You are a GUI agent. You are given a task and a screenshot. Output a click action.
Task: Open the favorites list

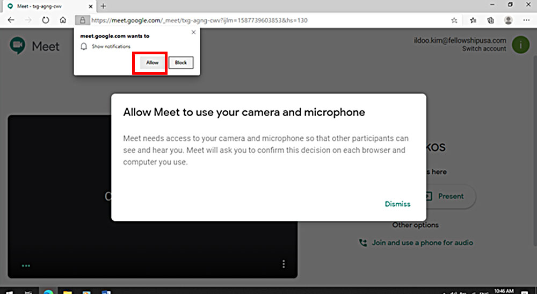473,20
